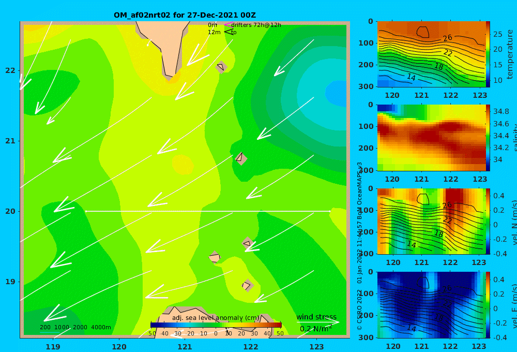Click the vel. N colorbar

point(488,221)
